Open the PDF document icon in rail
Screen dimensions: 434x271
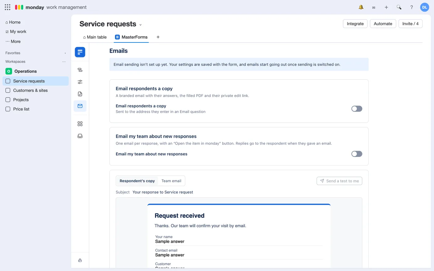80,94
